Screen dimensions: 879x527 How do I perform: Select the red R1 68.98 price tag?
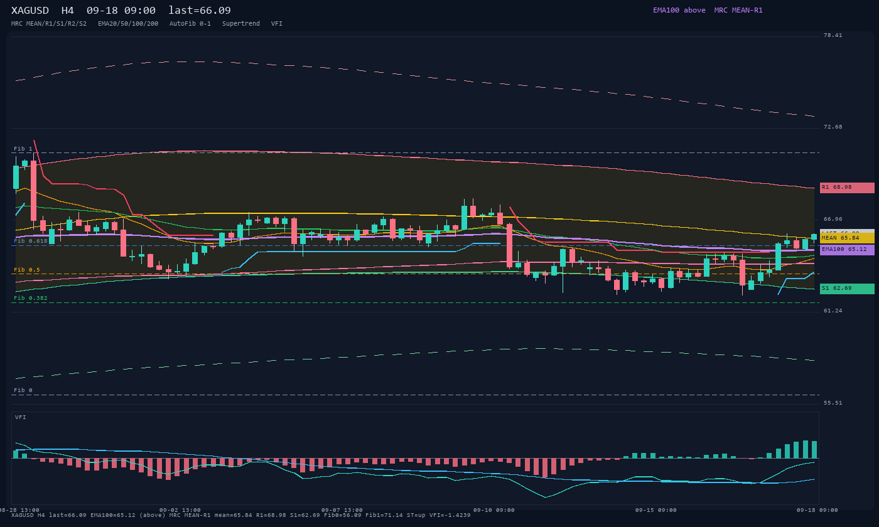[847, 188]
